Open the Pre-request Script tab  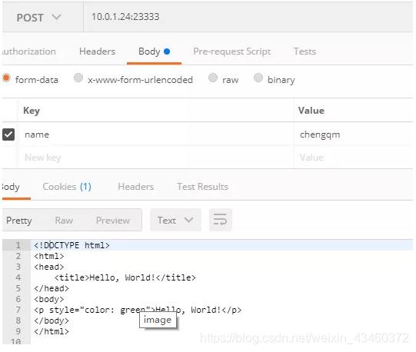coord(231,51)
